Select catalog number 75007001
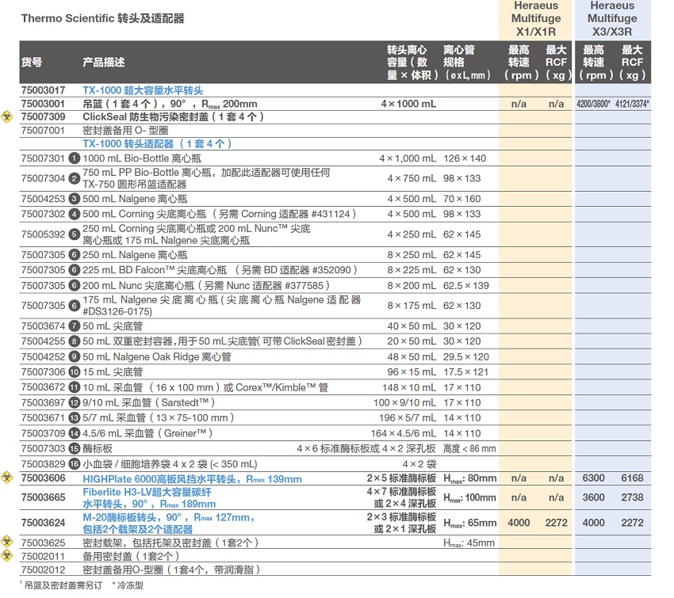Viewport: 674px width, 598px height. pos(43,130)
